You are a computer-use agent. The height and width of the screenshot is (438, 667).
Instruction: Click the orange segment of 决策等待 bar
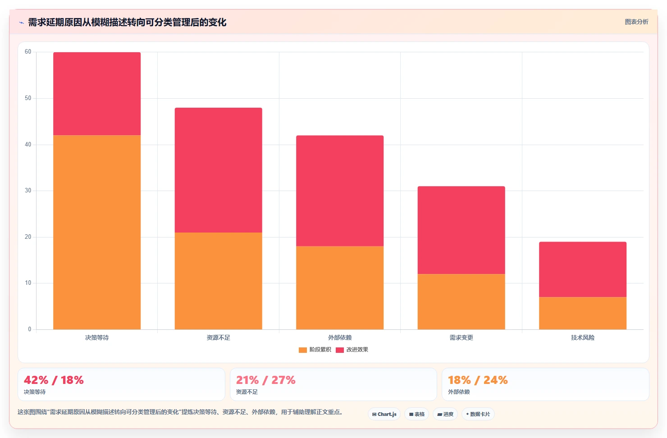click(x=97, y=232)
